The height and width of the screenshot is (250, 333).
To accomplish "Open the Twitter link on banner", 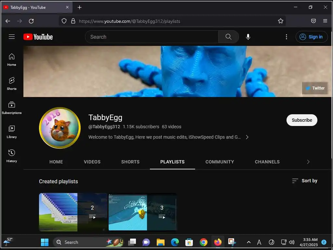I will 315,88.
